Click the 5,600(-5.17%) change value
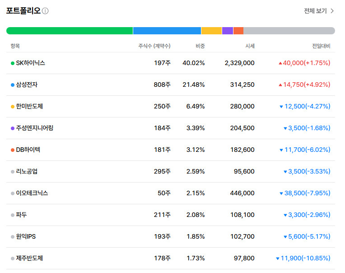The width and height of the screenshot is (345, 273). pyautogui.click(x=307, y=236)
